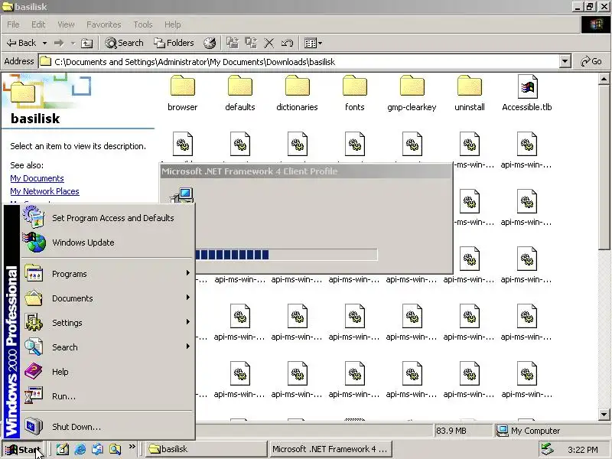Switch to Microsoft .NET Framework 4 taskbar button
Image resolution: width=612 pixels, height=459 pixels.
point(330,449)
